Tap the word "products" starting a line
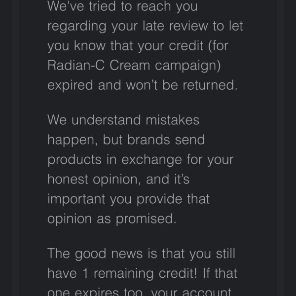This screenshot has width=296, height=296. coord(74,160)
